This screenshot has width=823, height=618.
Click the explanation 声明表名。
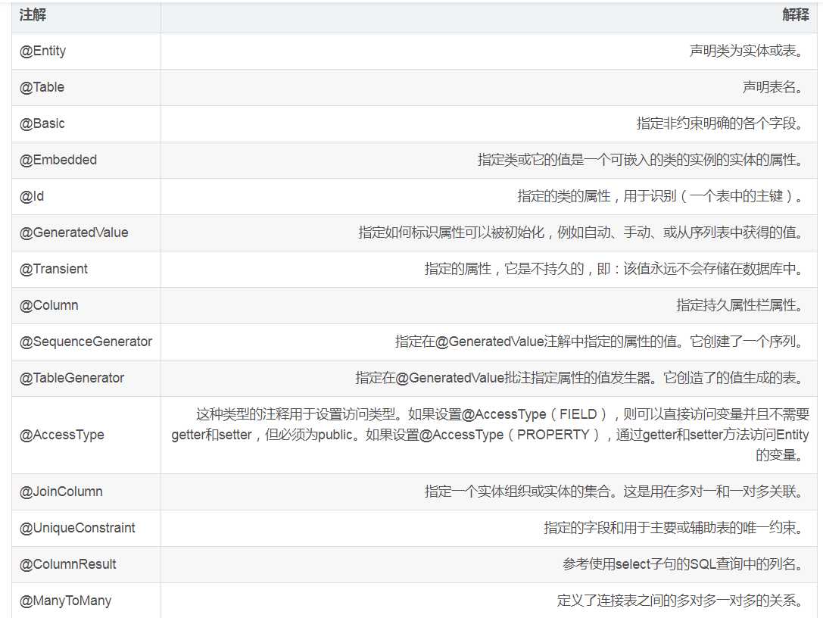(772, 87)
